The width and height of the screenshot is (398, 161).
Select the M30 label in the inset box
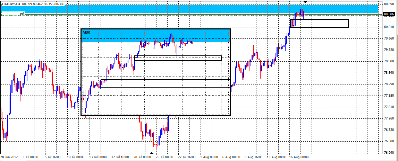(86, 32)
